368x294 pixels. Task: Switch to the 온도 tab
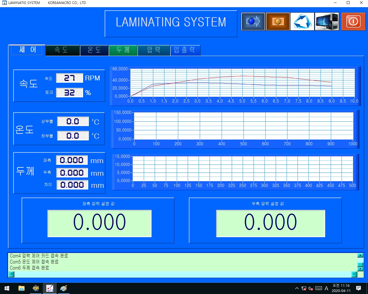(x=94, y=50)
